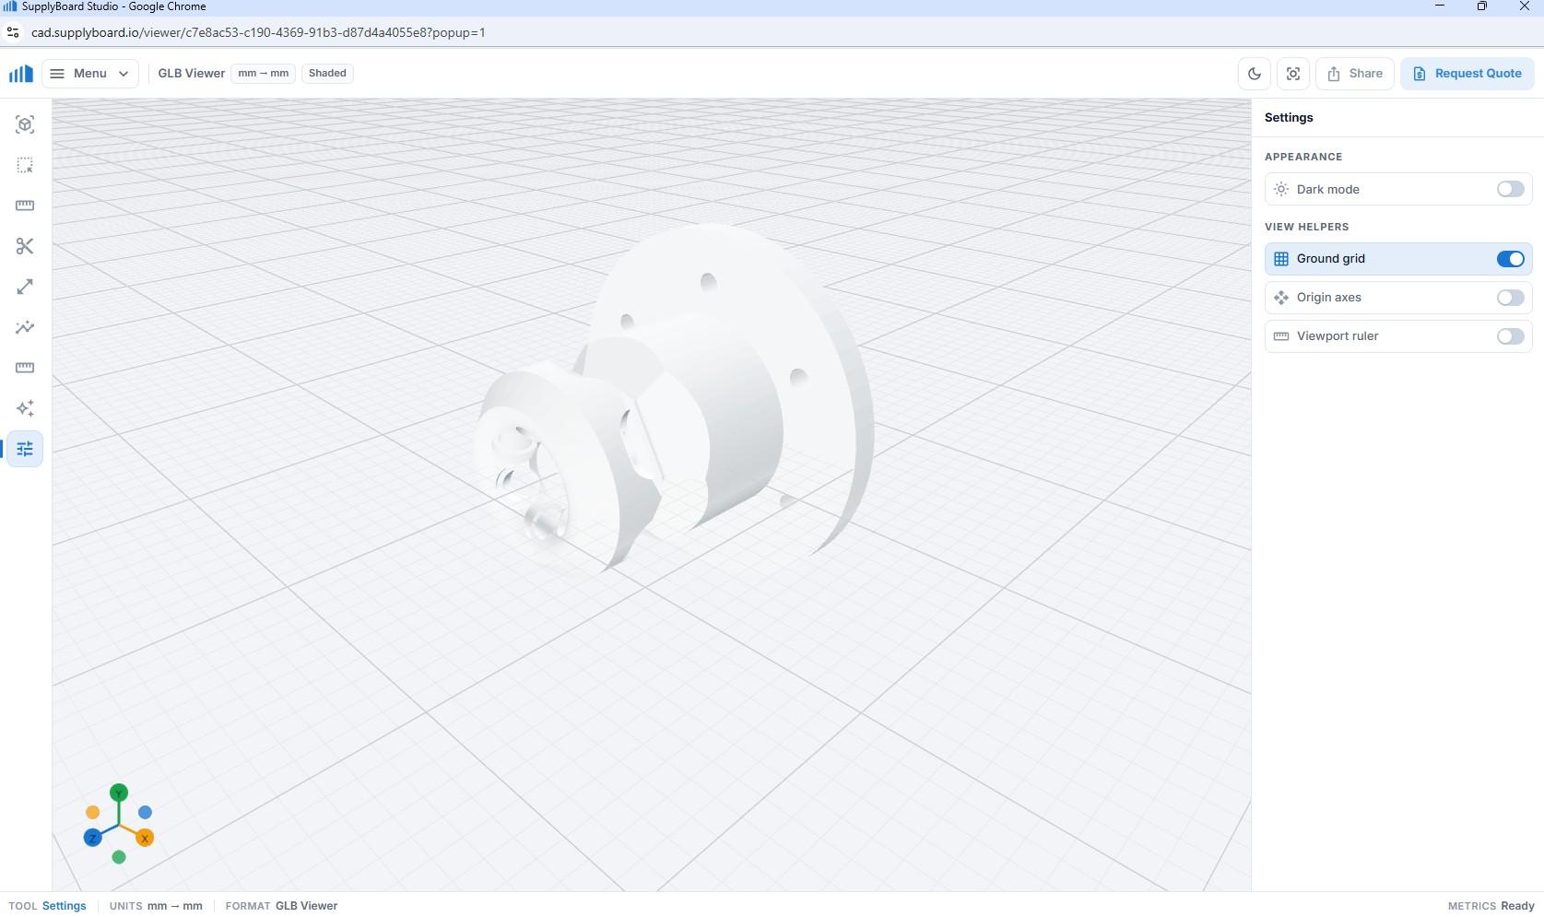Viewport: 1544px width, 917px height.
Task: Click the GLB Viewer title text
Action: pos(191,74)
